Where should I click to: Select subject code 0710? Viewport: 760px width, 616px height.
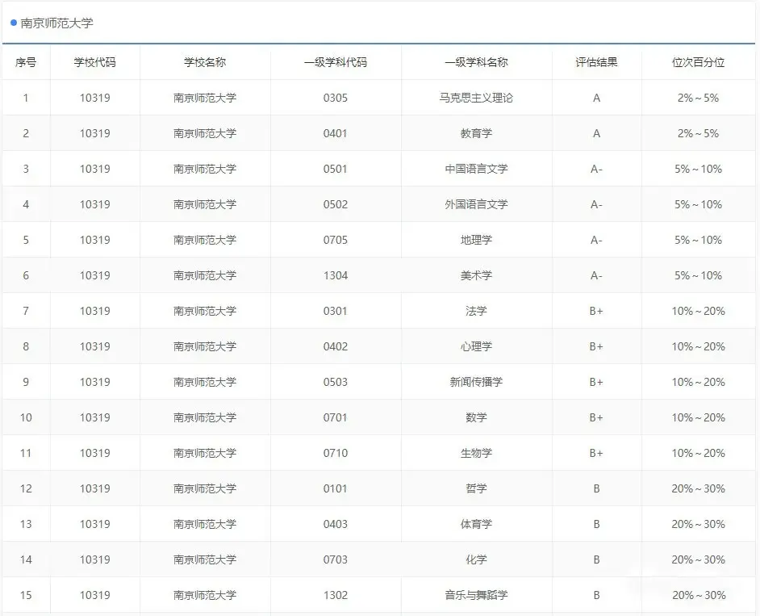(336, 453)
